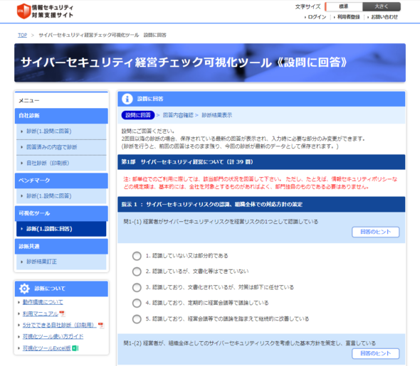The width and height of the screenshot is (420, 366).
Task: Click the info icon beside 設問に回答 header
Action: [127, 99]
